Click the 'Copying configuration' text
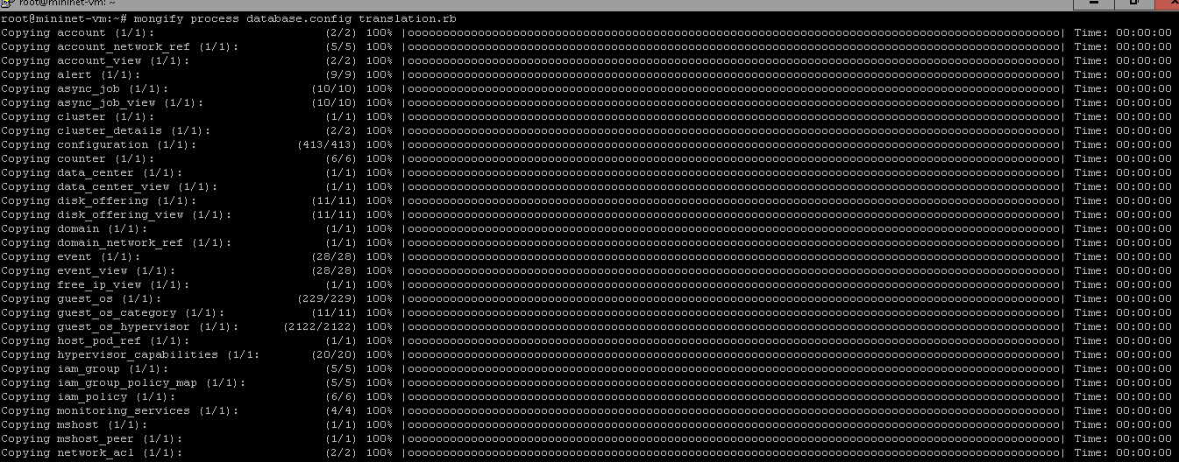Image resolution: width=1179 pixels, height=462 pixels. (99, 144)
